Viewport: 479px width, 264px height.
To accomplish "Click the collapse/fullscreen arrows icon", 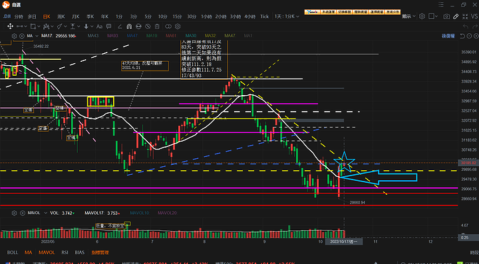I will 465,17.
